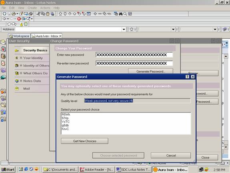The width and height of the screenshot is (230, 173).
Task: Click the smiley icon in the system tray
Action: (206, 169)
